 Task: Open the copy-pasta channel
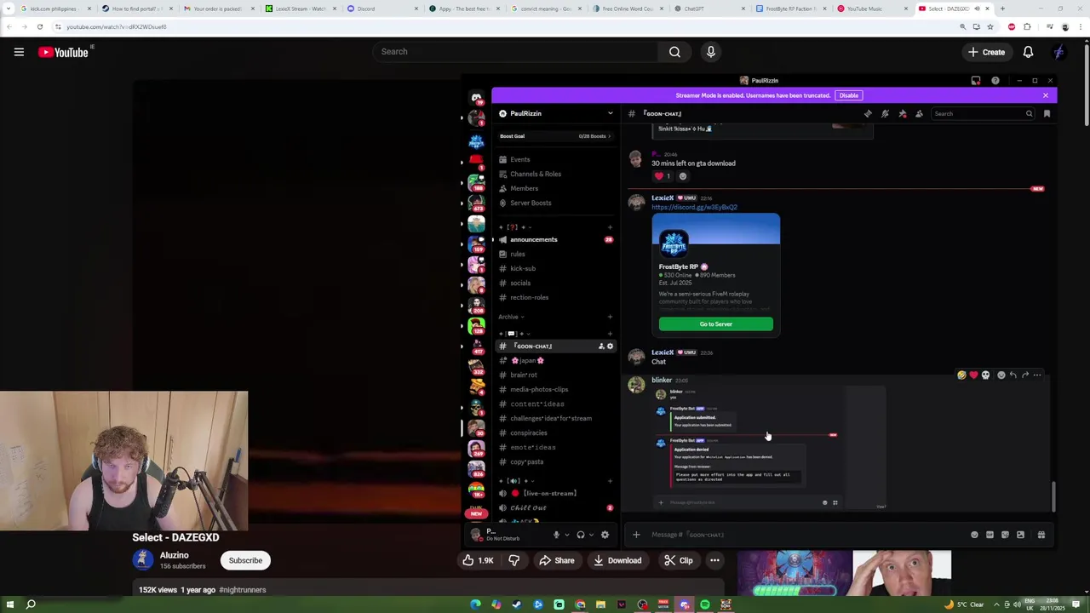[555, 461]
